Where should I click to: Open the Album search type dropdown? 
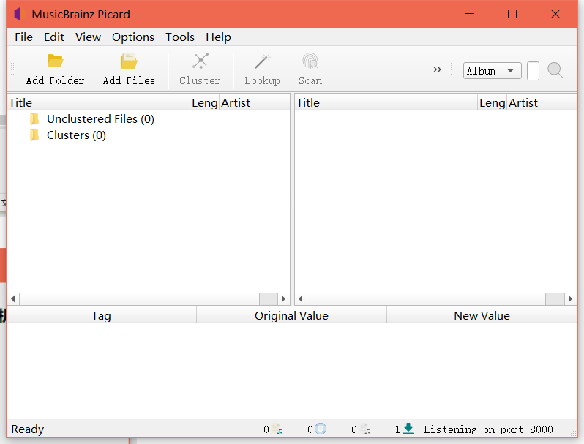click(492, 71)
